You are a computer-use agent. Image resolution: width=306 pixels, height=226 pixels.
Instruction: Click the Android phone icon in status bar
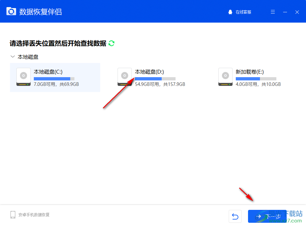[13, 214]
